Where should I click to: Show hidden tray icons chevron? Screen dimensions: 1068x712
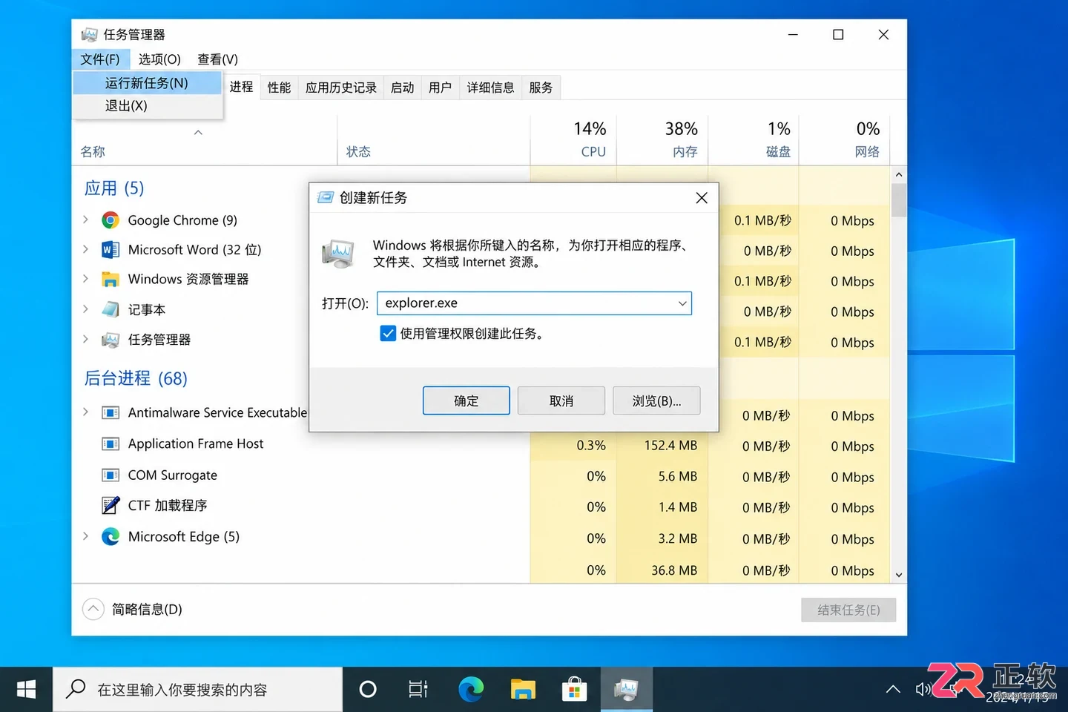pos(893,690)
